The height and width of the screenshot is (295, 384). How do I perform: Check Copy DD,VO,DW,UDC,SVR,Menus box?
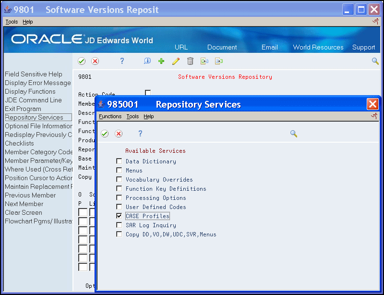point(119,234)
